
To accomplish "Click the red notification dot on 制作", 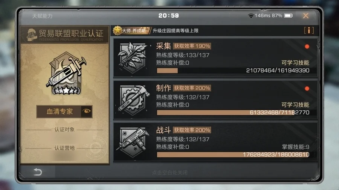I will coord(307,88).
